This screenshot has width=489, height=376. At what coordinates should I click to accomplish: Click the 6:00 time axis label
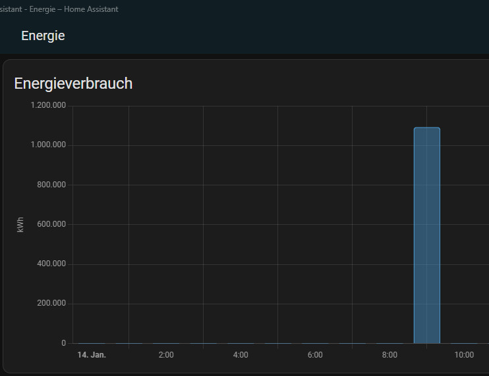[315, 355]
